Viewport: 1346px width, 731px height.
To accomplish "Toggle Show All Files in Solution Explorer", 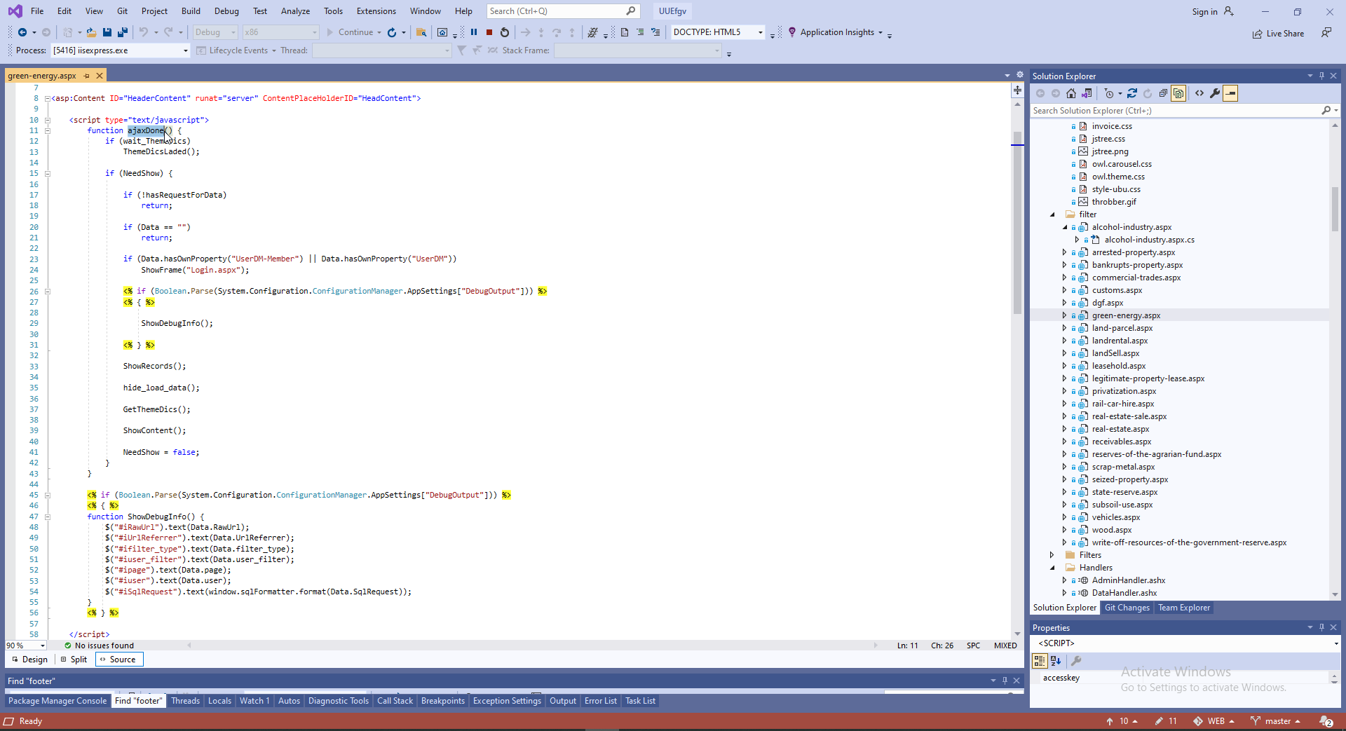I will [x=1178, y=93].
